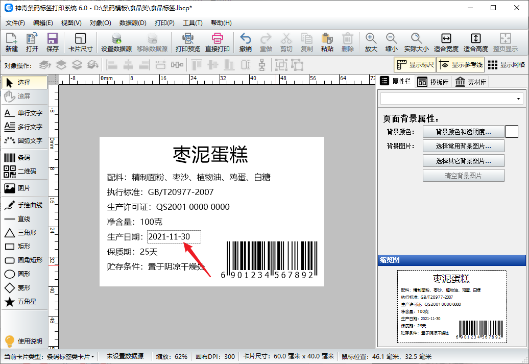The image size is (529, 364).
Task: Select the 二维码 QR code tool
Action: point(23,172)
